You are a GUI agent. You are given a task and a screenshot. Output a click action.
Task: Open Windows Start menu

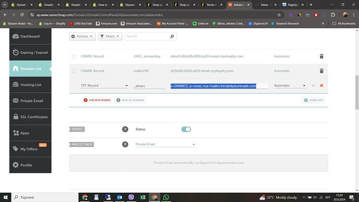pyautogui.click(x=6, y=197)
